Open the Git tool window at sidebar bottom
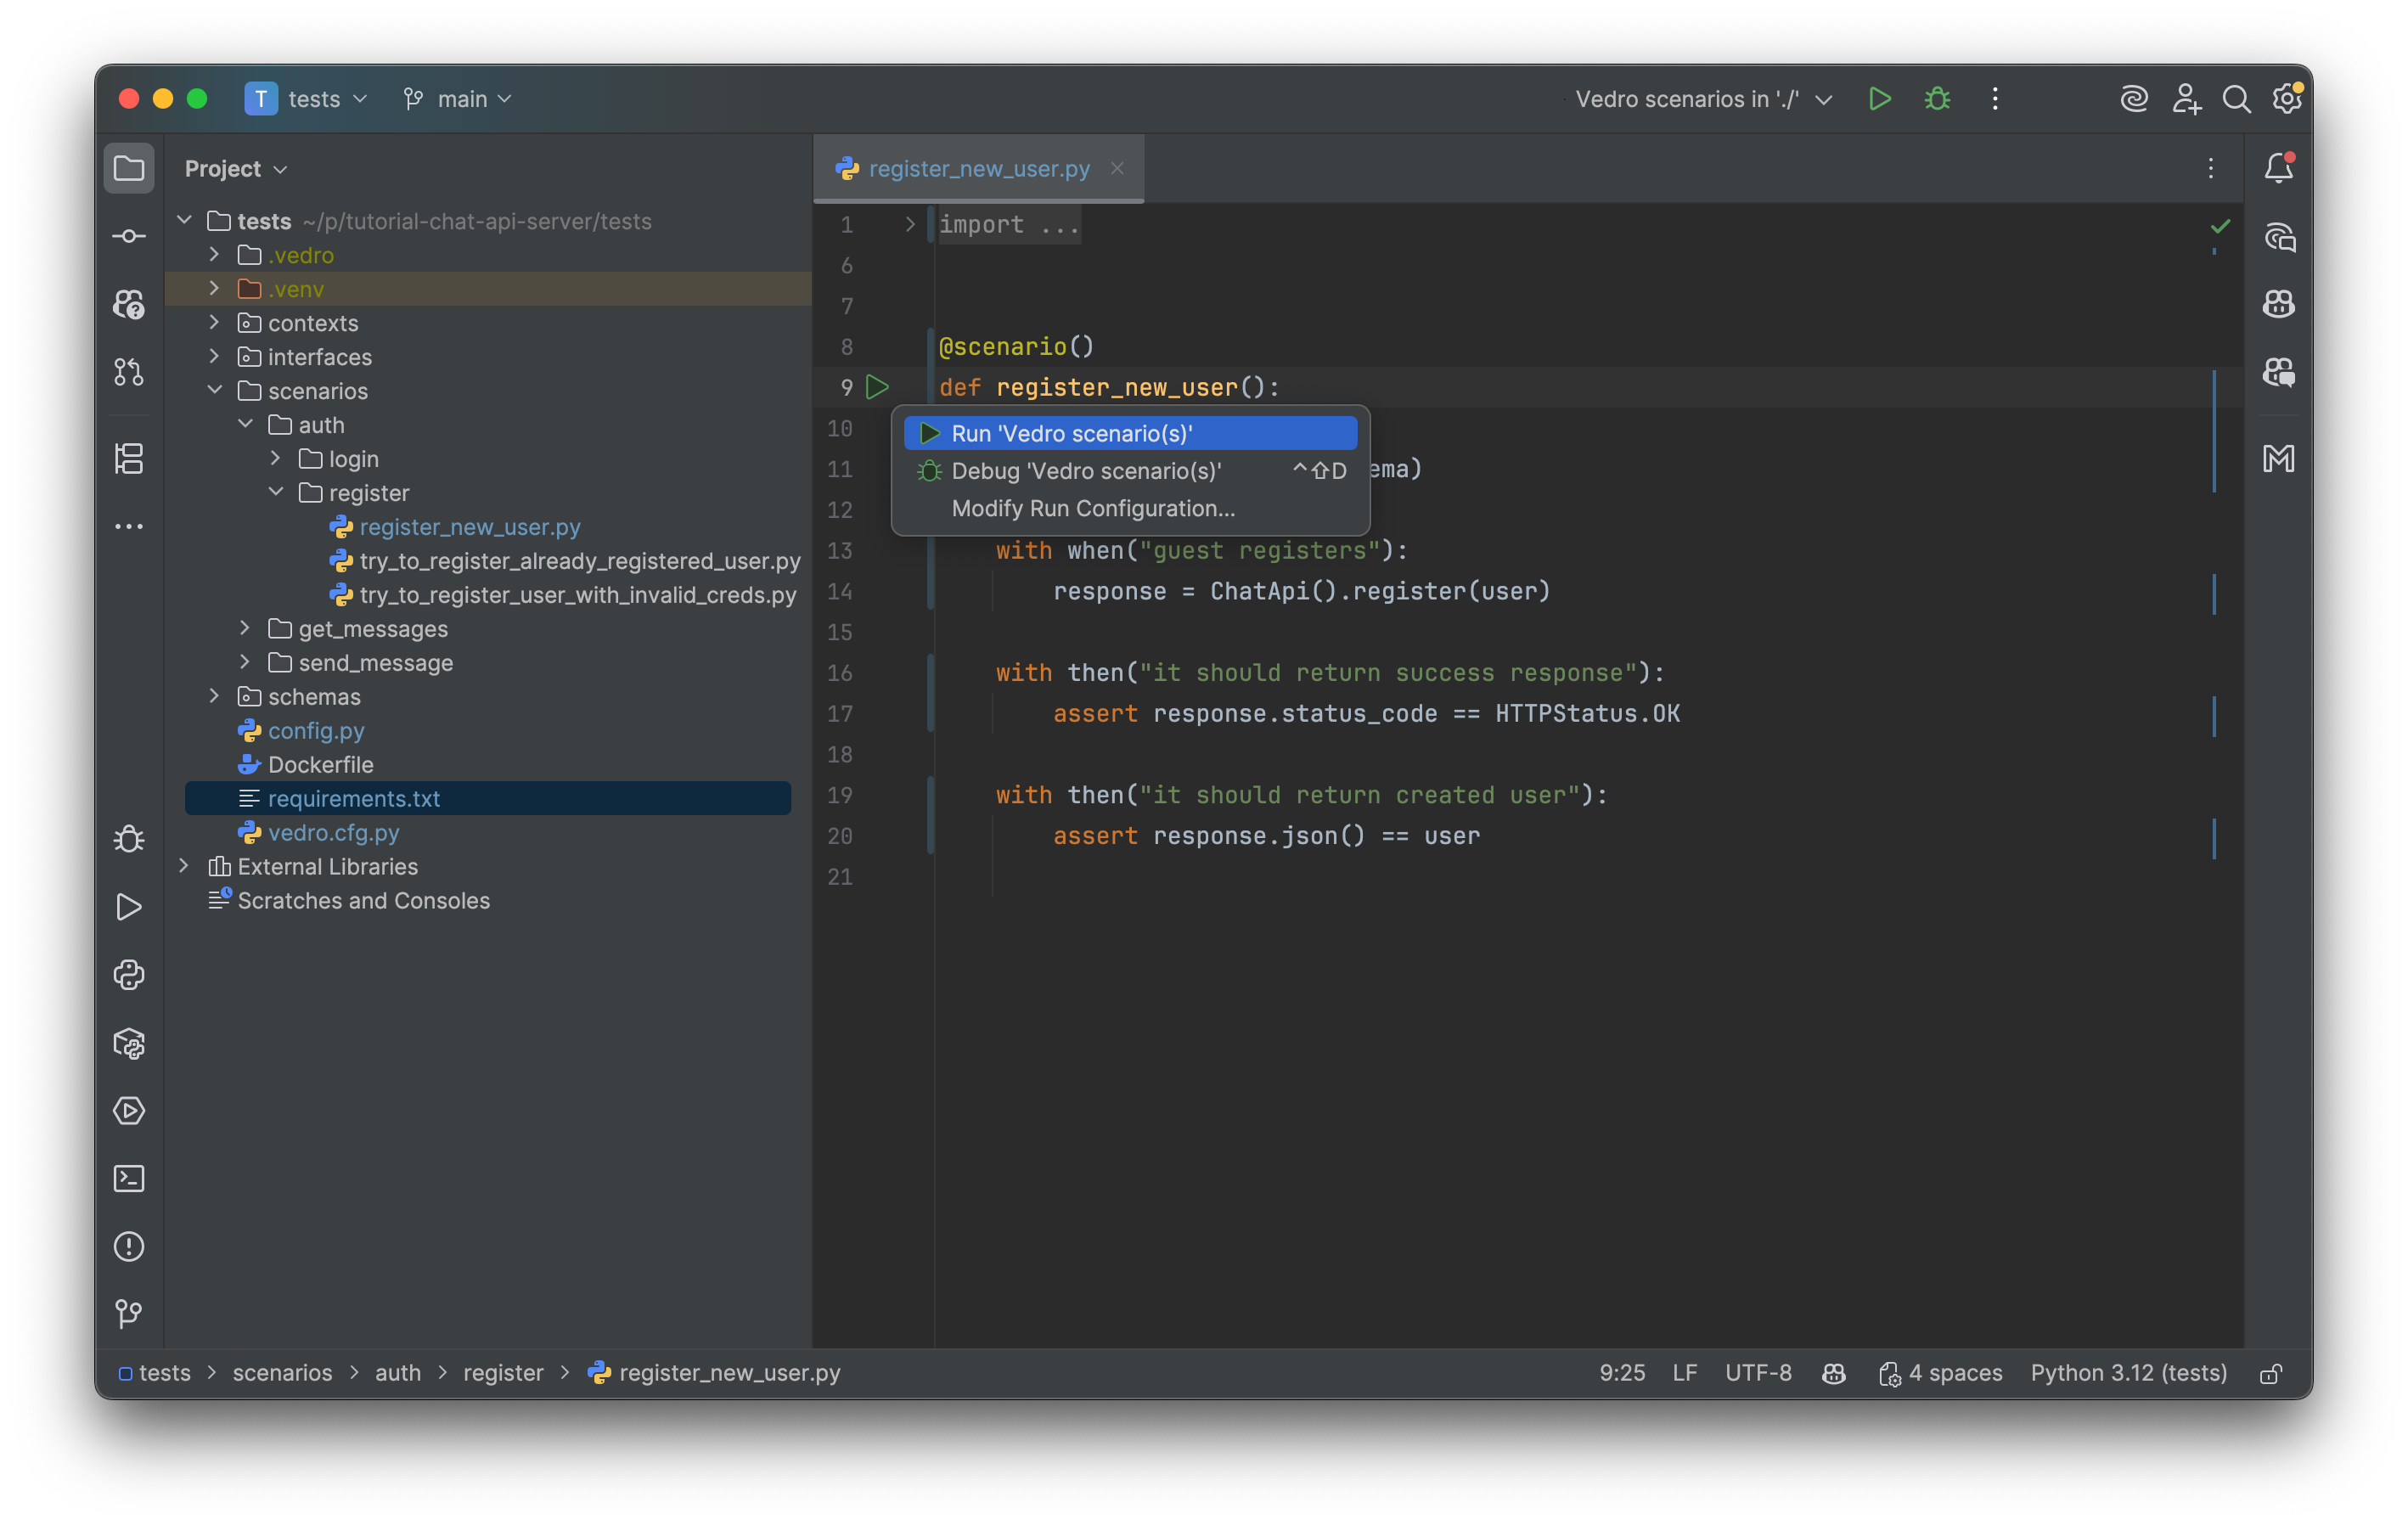 coord(128,1314)
